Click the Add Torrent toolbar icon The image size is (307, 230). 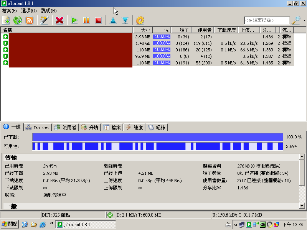point(6,20)
